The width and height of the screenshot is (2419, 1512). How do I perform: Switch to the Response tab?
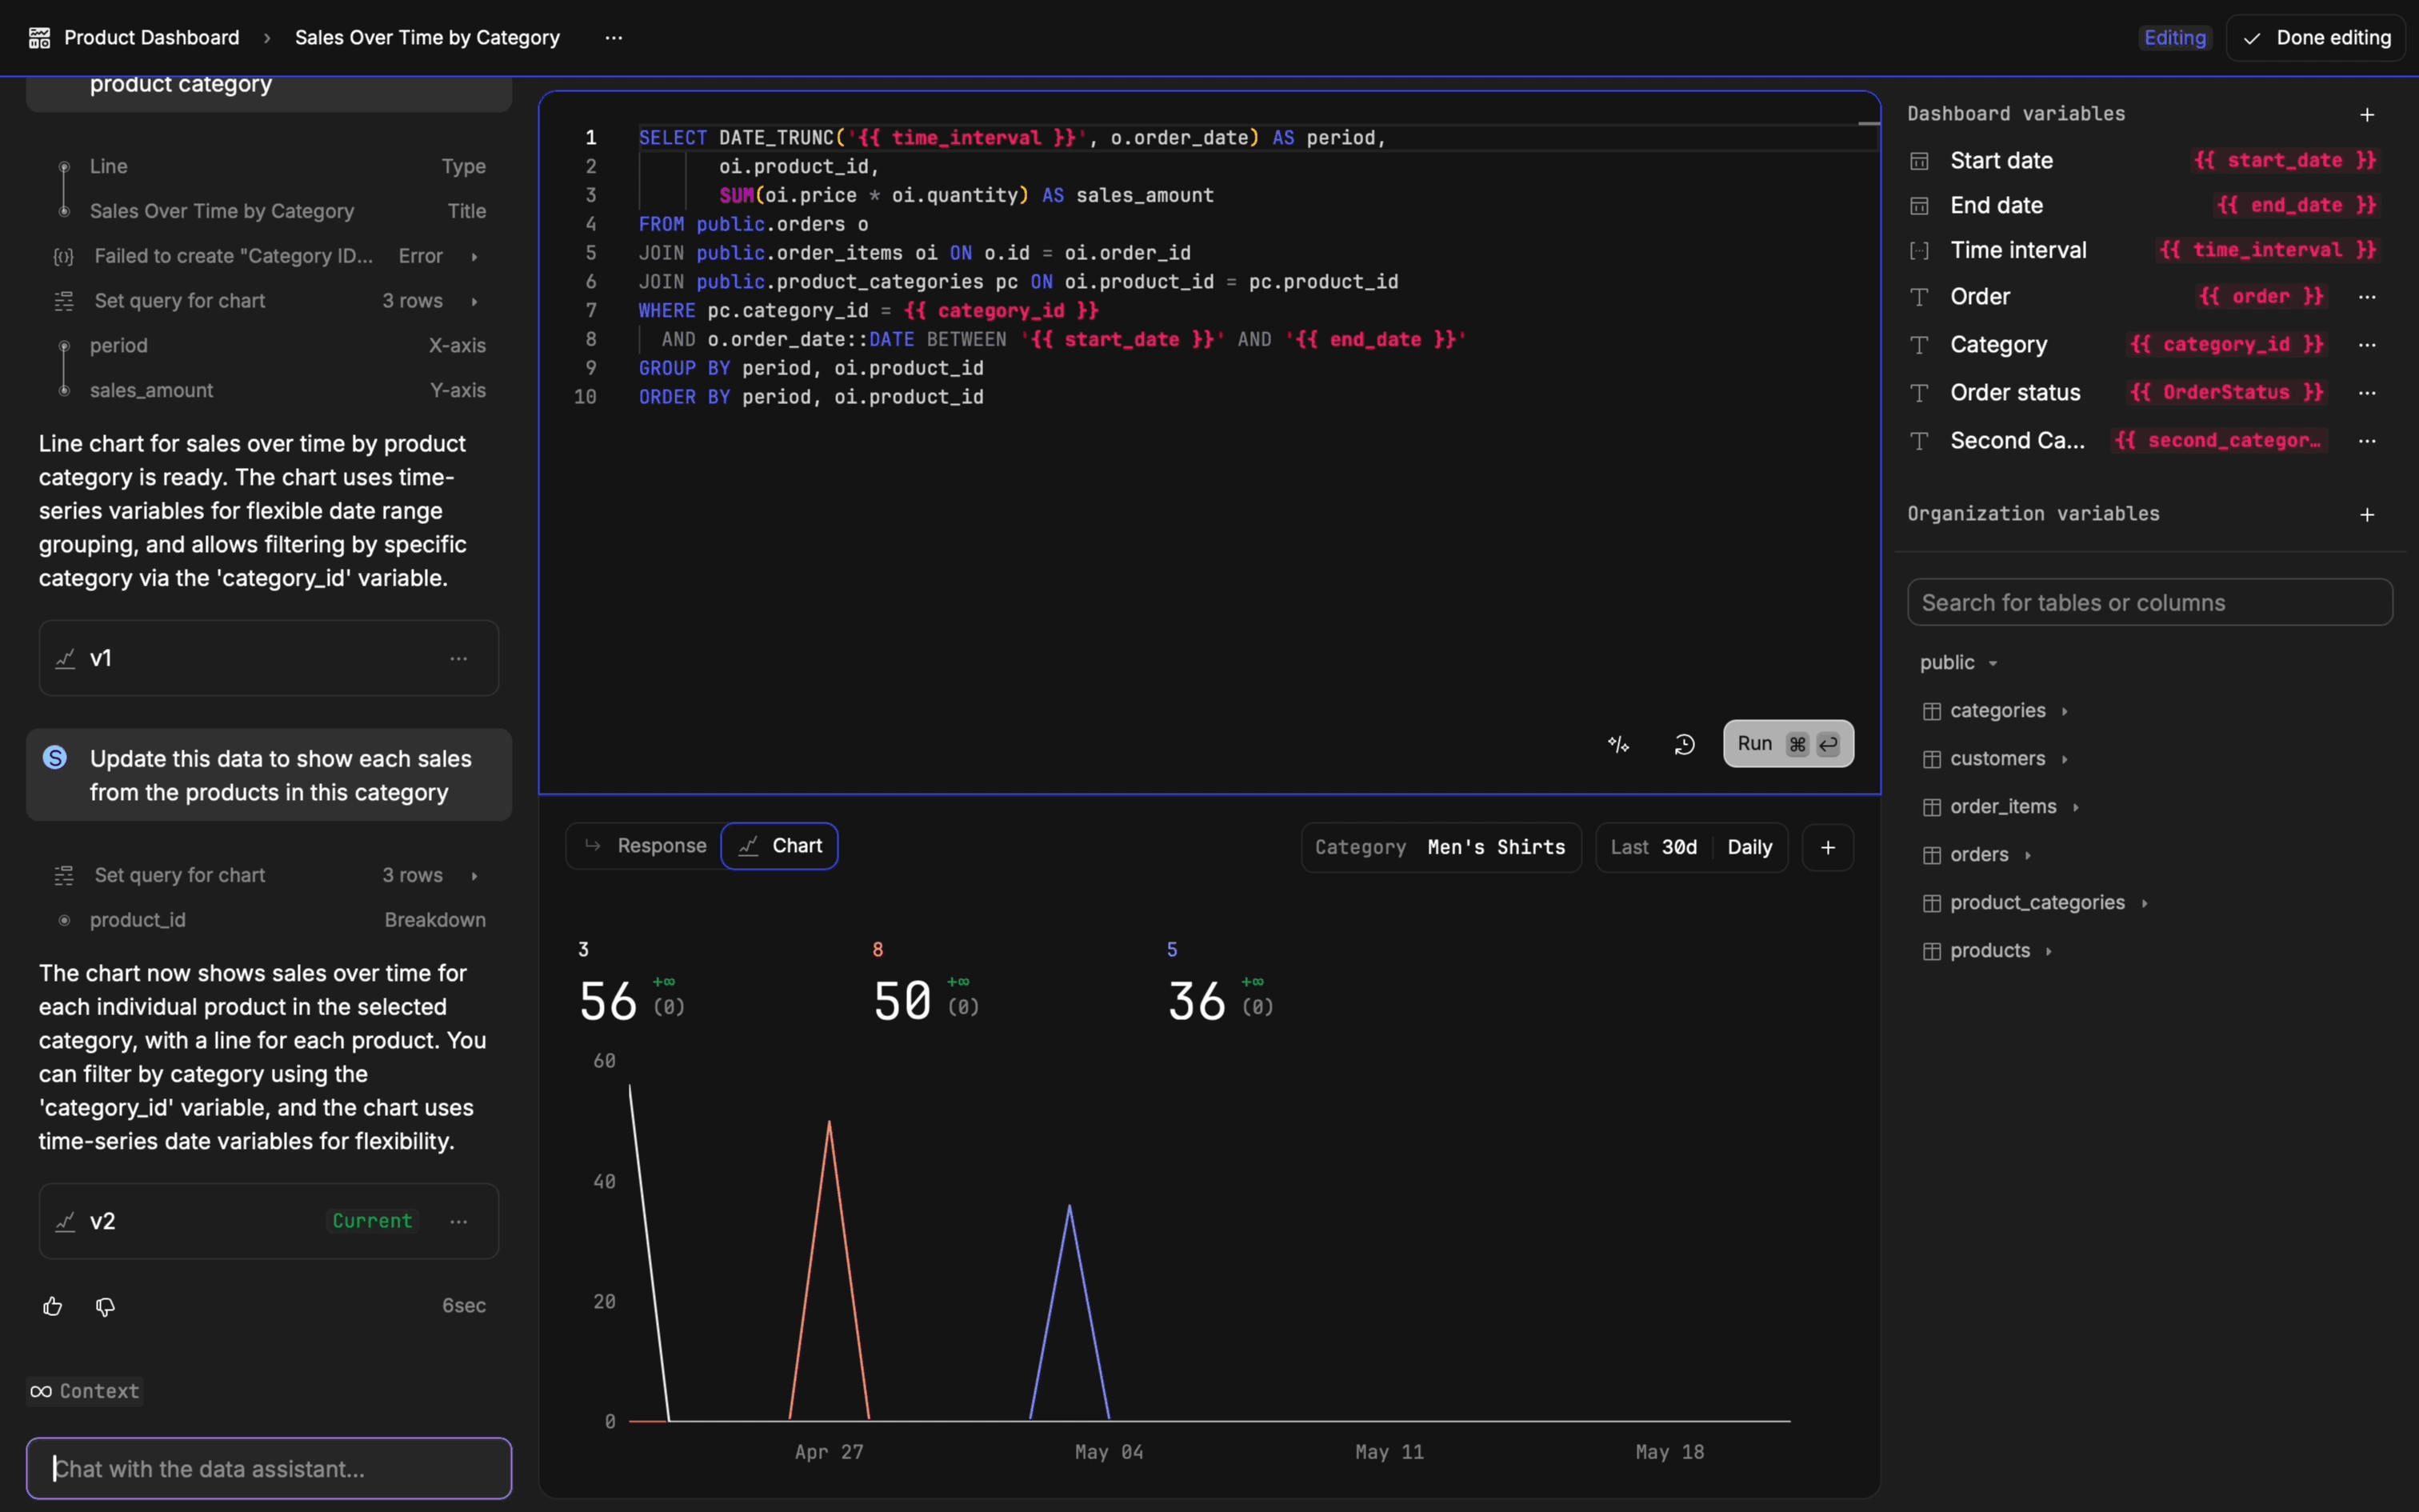645,846
